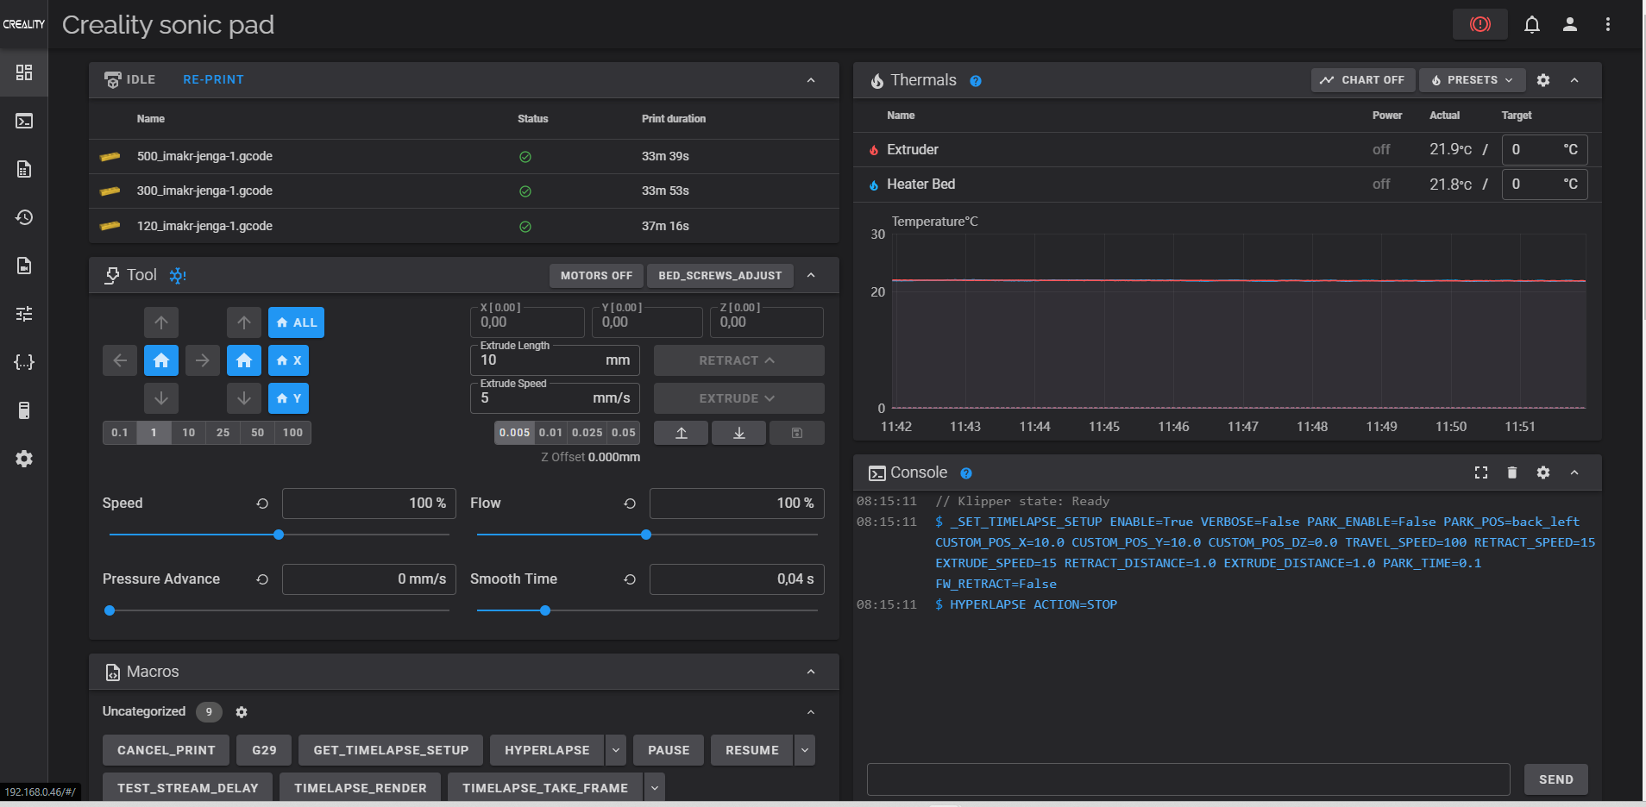1646x807 pixels.
Task: Select the 10 mm move distance
Action: (x=188, y=433)
